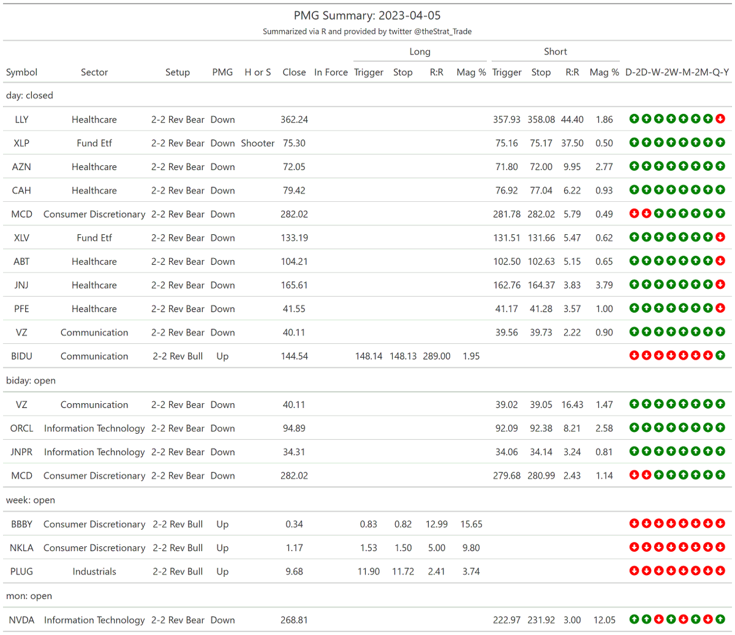Click the red yearly arrow in LLY row

(720, 119)
